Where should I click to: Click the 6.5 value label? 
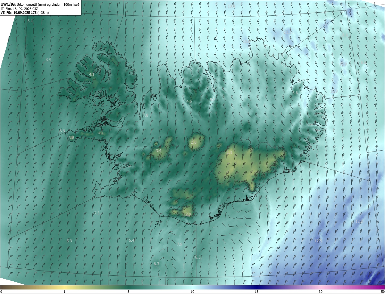pos(48,60)
